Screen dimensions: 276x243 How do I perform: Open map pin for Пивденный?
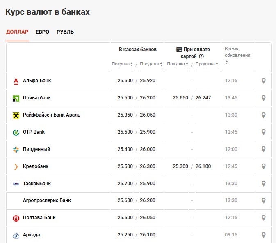coord(263,149)
